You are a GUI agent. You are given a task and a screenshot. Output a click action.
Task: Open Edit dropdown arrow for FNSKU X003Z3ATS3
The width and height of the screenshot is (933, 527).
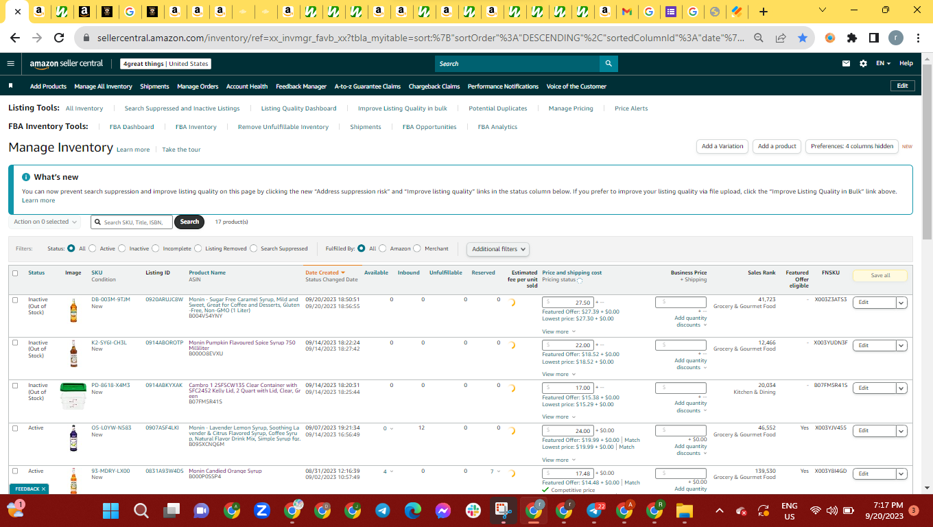point(901,303)
